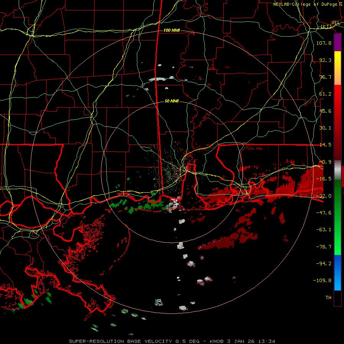Click the -0.9 legend value
The width and height of the screenshot is (344, 344).
(x=325, y=162)
